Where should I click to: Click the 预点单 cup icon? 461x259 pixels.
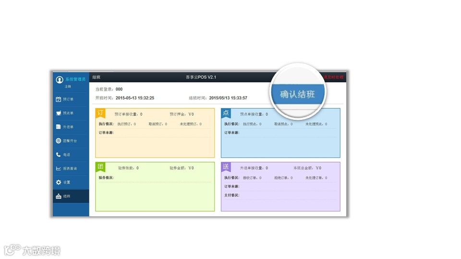[59, 113]
